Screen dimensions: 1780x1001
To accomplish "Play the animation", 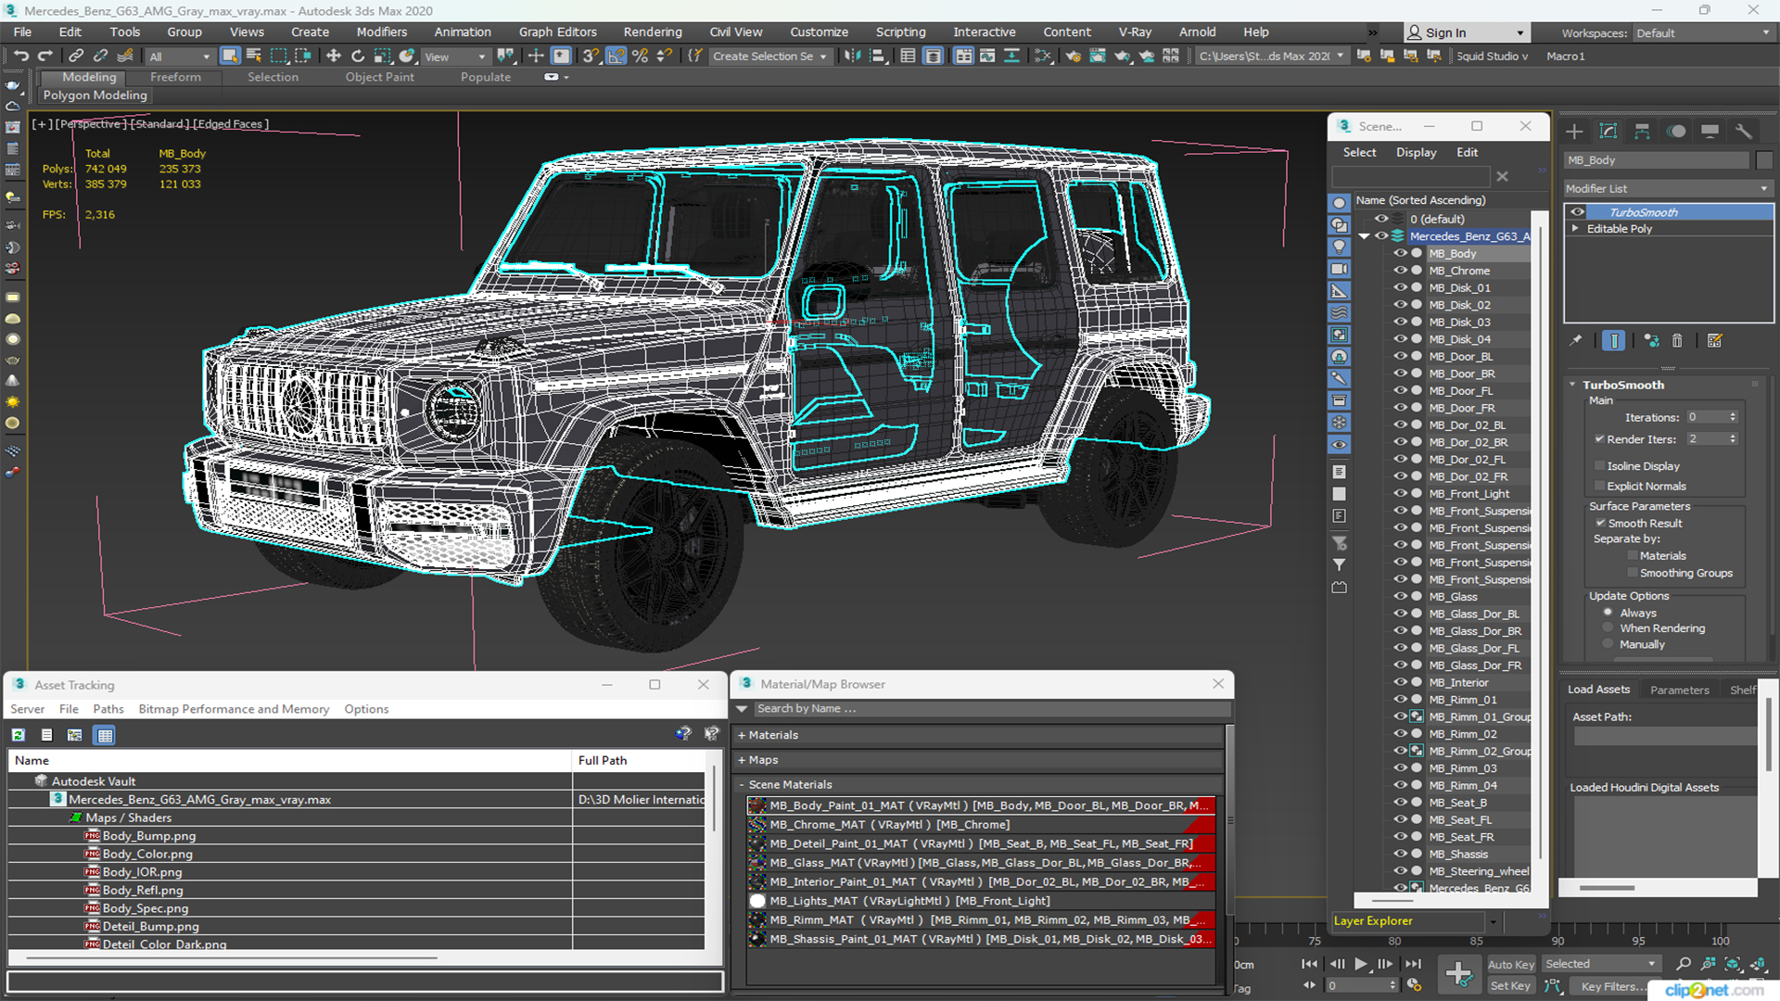I will coord(1360,964).
